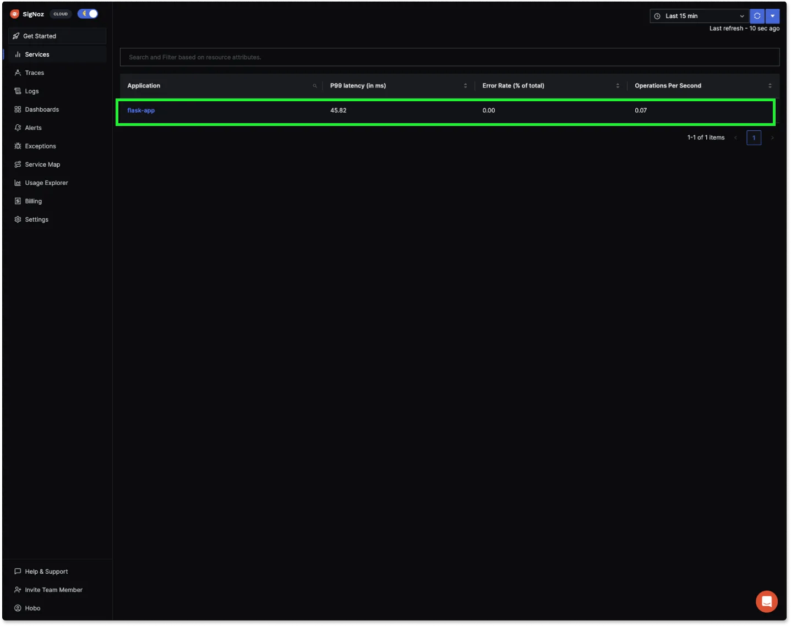Open Settings from the sidebar
791x626 pixels.
click(x=36, y=219)
